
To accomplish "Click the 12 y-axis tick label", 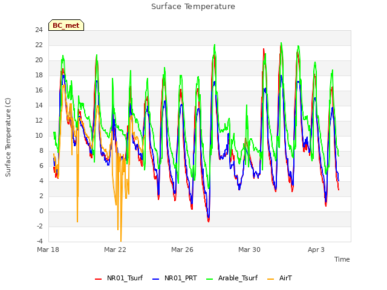I will click(x=39, y=121).
